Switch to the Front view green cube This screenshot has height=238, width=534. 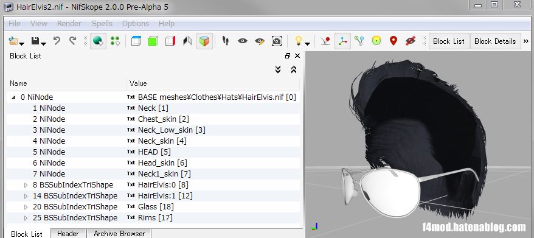coord(153,41)
